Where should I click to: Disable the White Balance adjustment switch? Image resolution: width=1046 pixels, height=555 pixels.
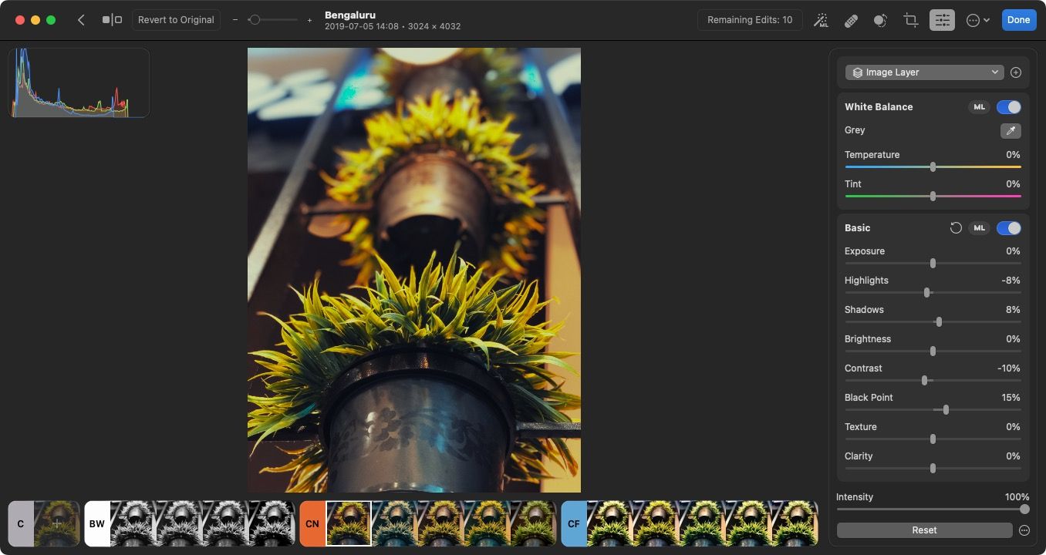(x=1009, y=106)
